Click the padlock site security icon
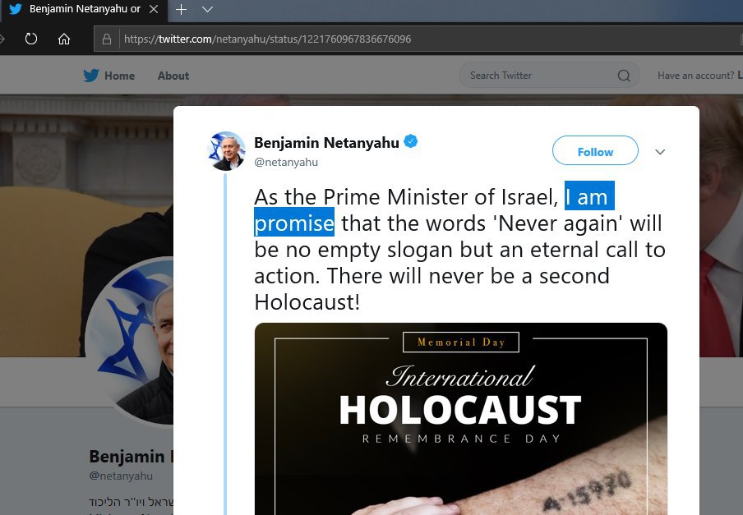743x515 pixels. click(107, 39)
